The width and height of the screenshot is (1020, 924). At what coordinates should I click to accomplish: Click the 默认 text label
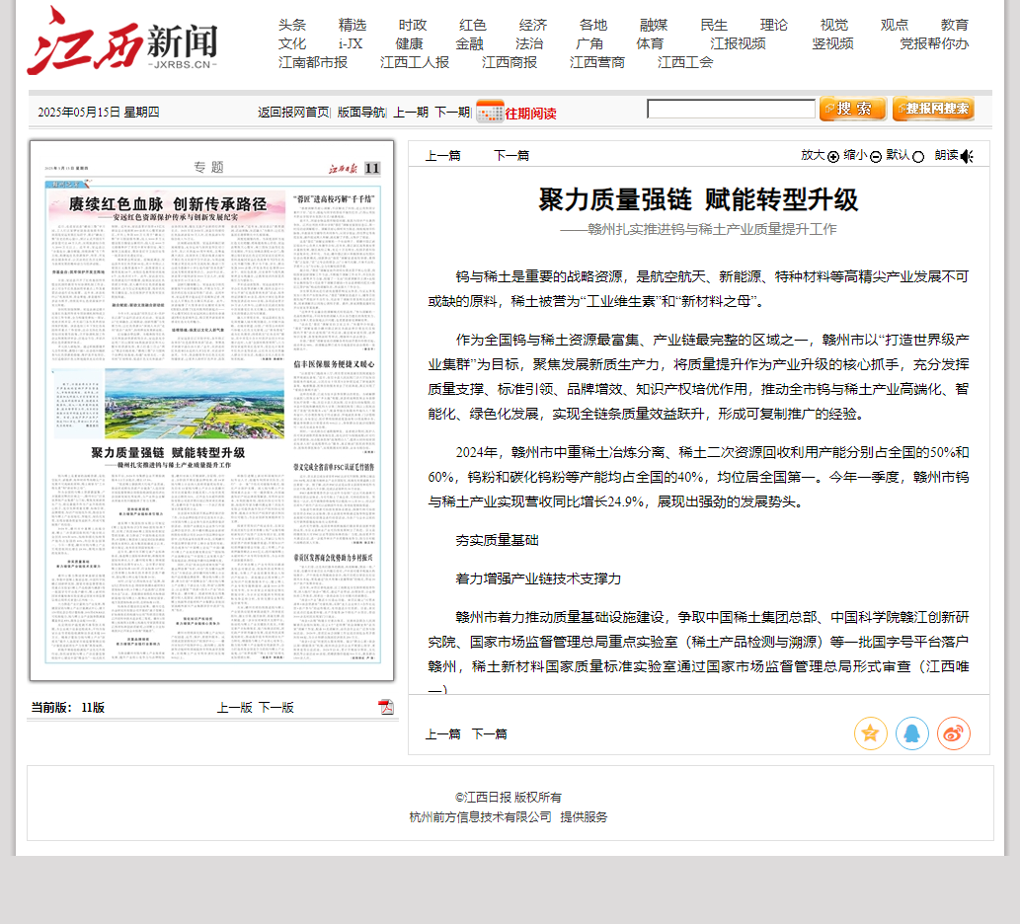coord(898,155)
